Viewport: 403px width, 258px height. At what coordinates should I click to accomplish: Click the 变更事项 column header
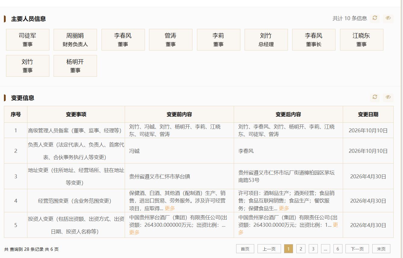click(76, 114)
